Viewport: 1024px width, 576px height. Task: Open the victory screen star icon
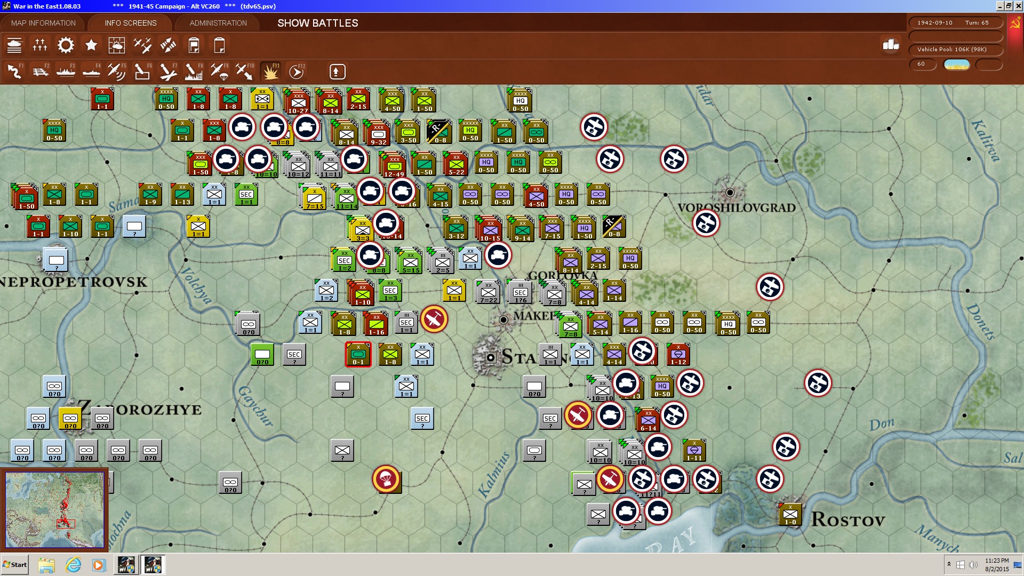pos(91,45)
